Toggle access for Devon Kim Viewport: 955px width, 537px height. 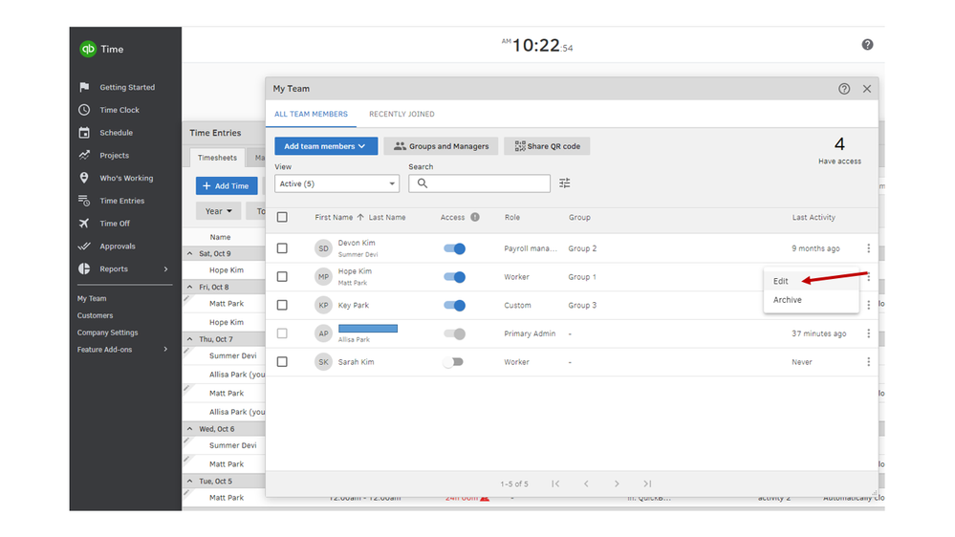click(454, 248)
